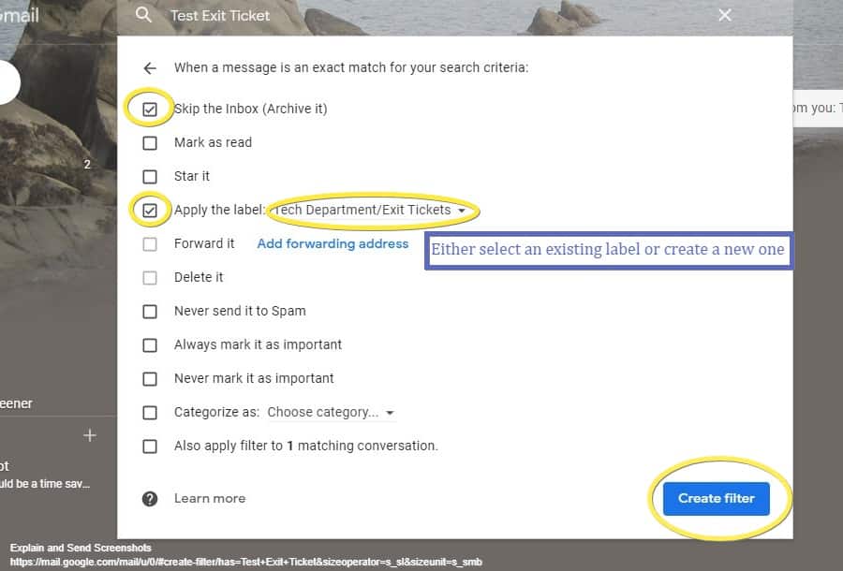Image resolution: width=843 pixels, height=571 pixels.
Task: Enable Mark as read
Action: [x=150, y=142]
